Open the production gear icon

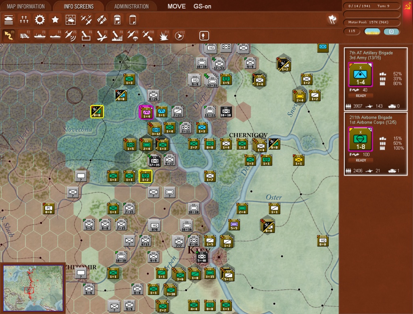point(40,20)
